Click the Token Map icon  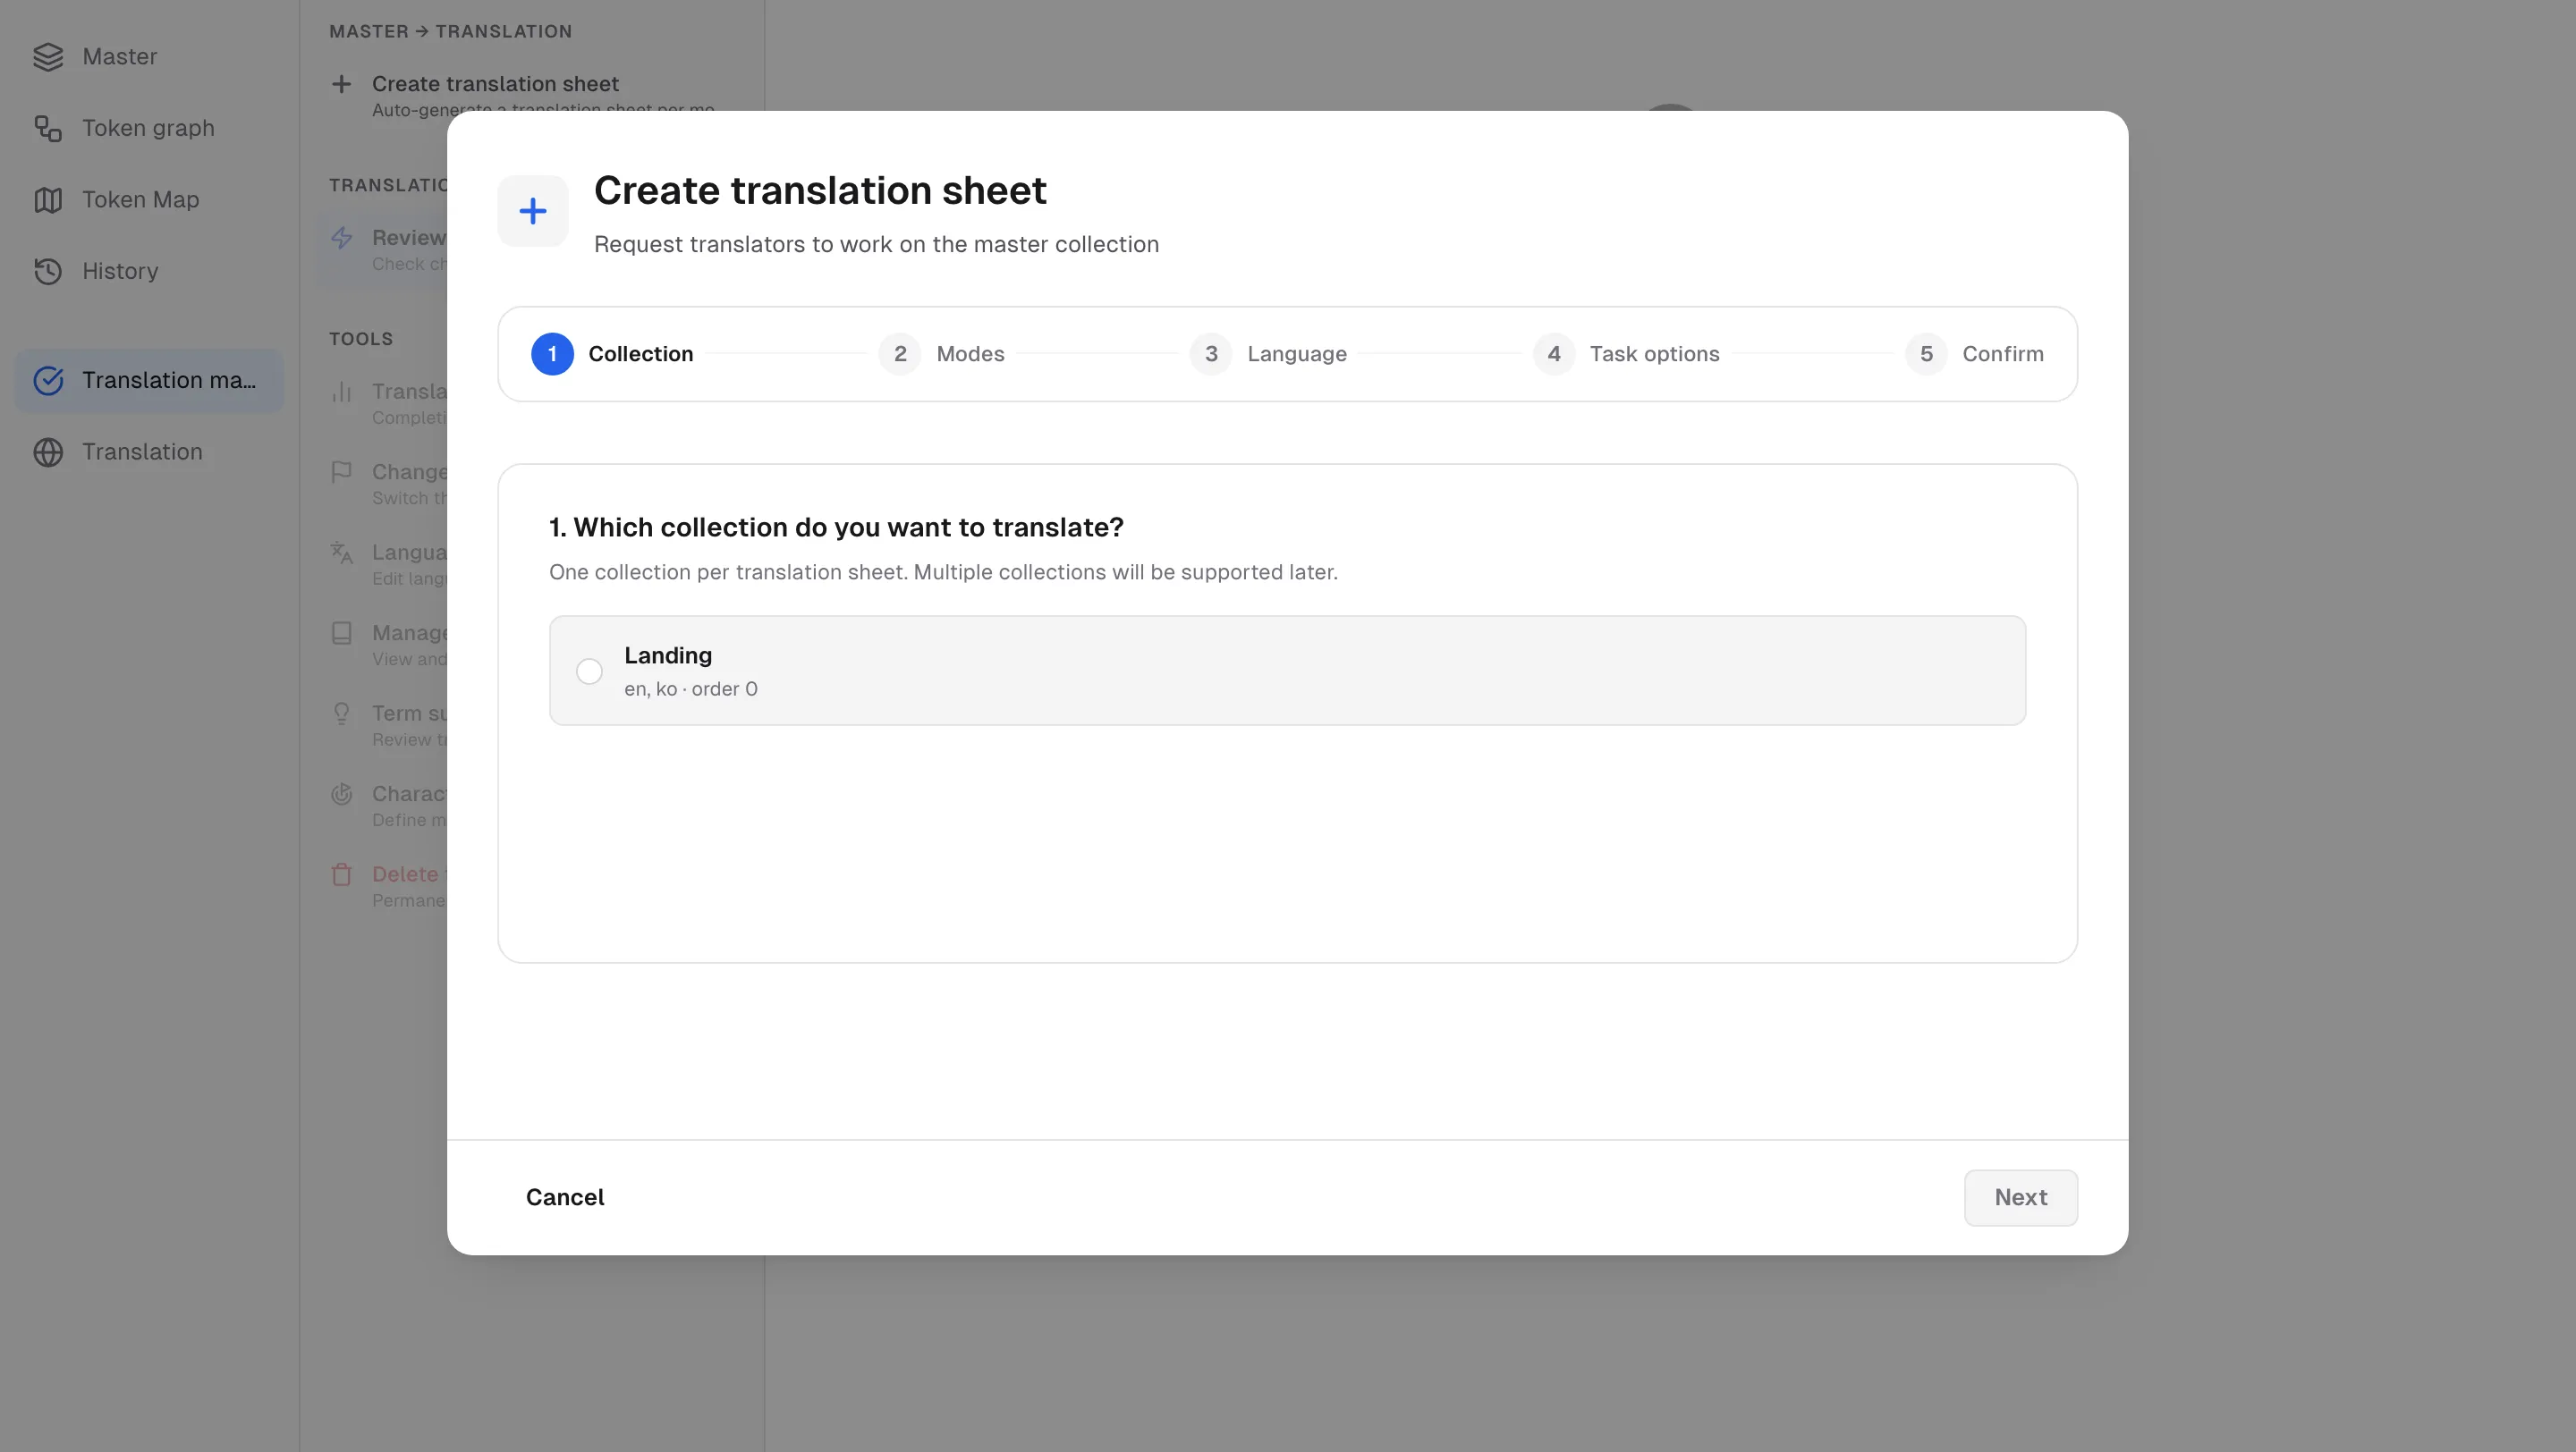point(48,200)
